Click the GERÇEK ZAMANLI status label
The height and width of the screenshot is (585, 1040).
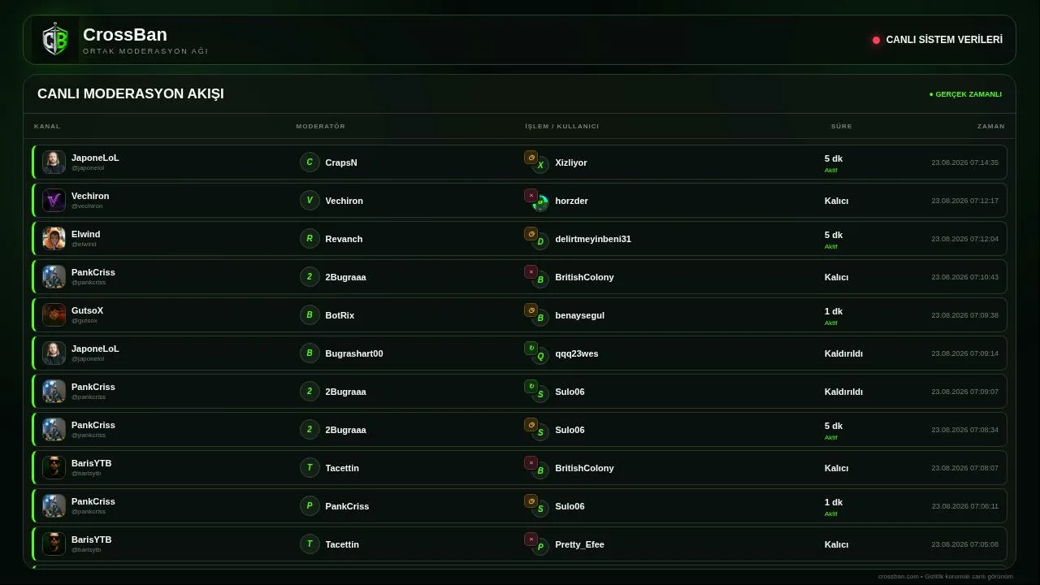pos(965,94)
